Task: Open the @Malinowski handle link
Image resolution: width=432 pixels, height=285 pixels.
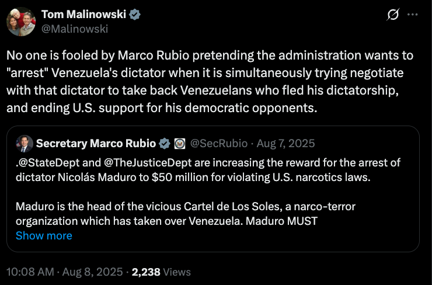Action: tap(75, 28)
